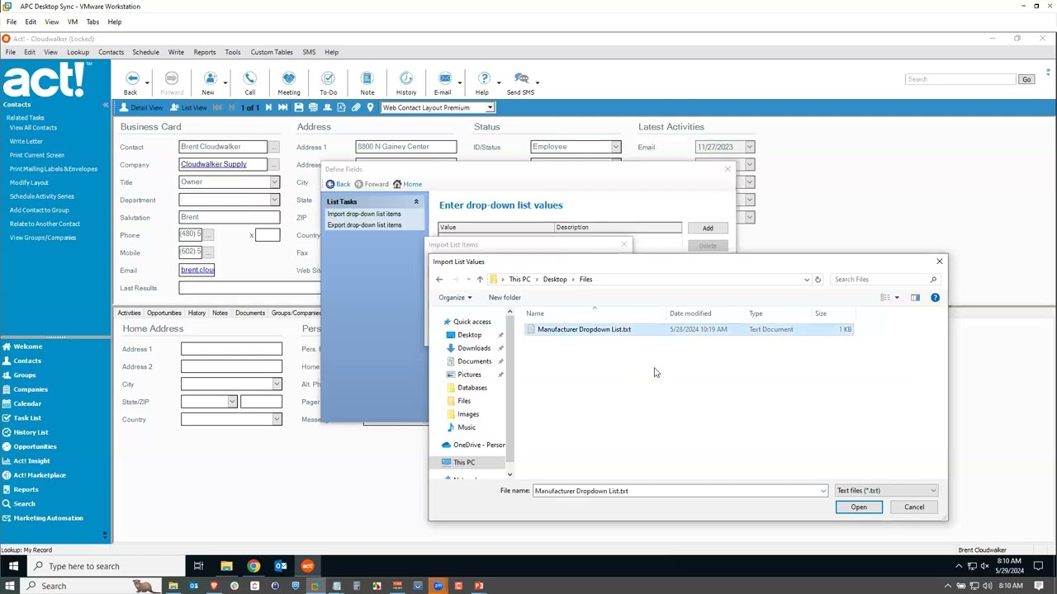
Task: Click Import drop-down list items link
Action: pos(364,214)
